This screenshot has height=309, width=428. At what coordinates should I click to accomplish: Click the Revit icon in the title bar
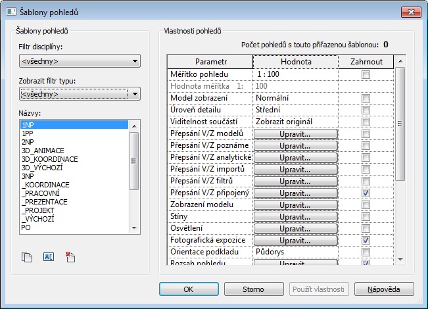(9, 11)
